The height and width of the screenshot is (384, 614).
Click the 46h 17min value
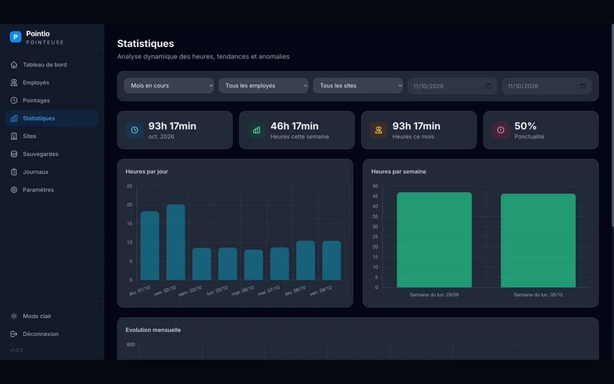[x=294, y=126]
